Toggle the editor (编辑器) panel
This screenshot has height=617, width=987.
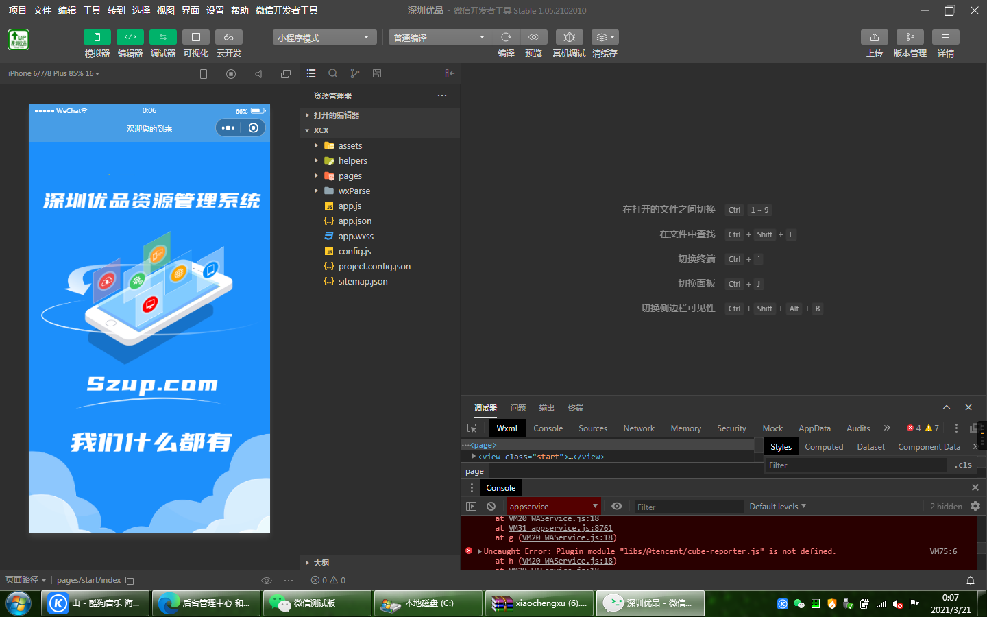coord(130,37)
